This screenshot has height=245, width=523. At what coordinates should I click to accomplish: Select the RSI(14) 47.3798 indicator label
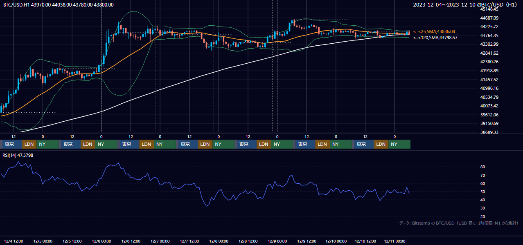(x=18, y=155)
